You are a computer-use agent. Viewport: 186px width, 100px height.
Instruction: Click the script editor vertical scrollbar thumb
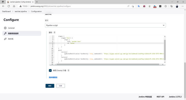[x=165, y=50]
